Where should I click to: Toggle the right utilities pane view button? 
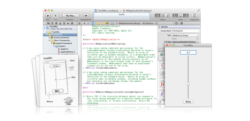186,16
